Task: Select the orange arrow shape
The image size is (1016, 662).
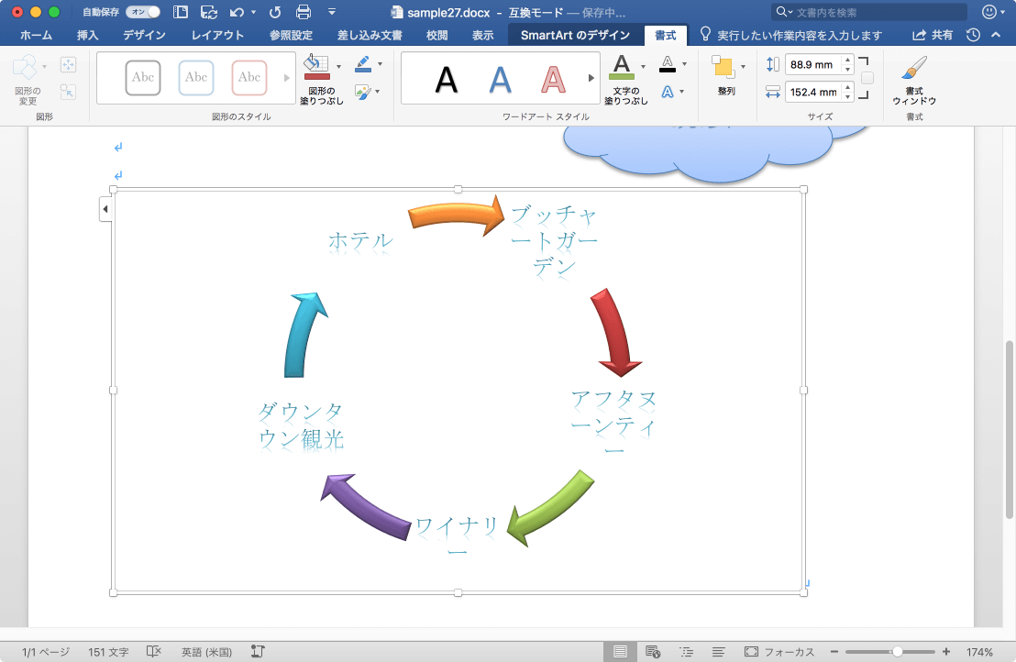Action: point(456,215)
